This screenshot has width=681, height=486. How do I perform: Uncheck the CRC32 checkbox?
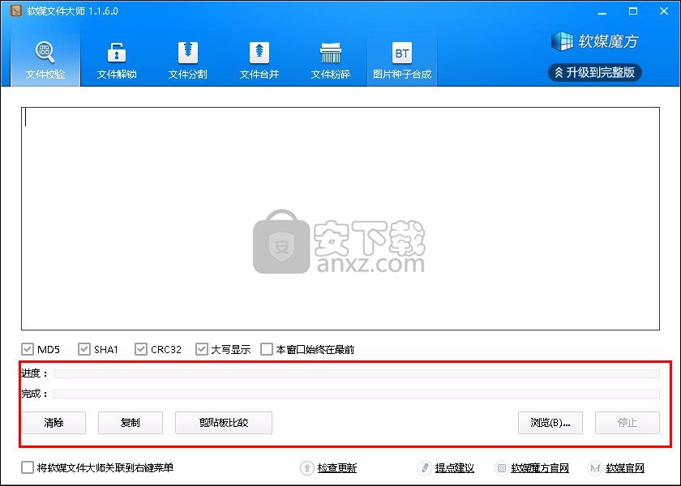(x=141, y=349)
